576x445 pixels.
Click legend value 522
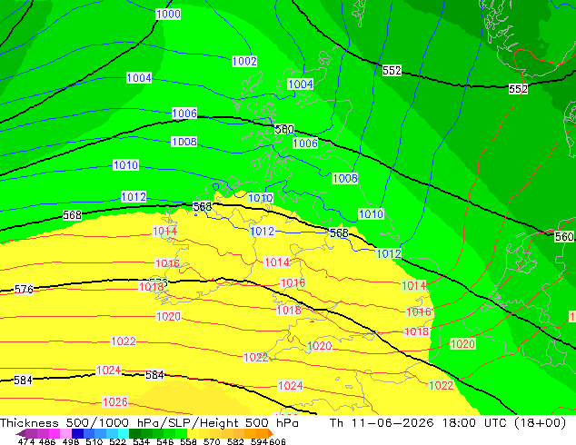(x=117, y=441)
